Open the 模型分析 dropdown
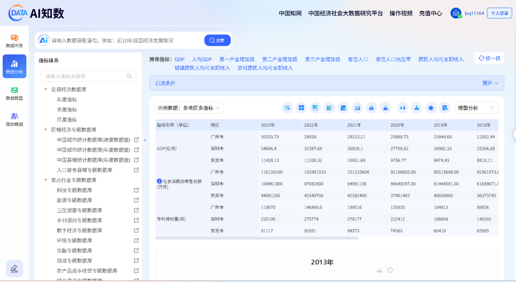516x282 pixels. pyautogui.click(x=476, y=108)
